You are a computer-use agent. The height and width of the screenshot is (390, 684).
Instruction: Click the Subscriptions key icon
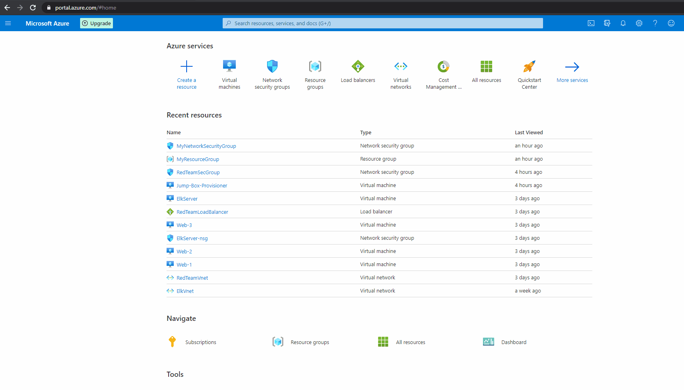click(x=172, y=342)
